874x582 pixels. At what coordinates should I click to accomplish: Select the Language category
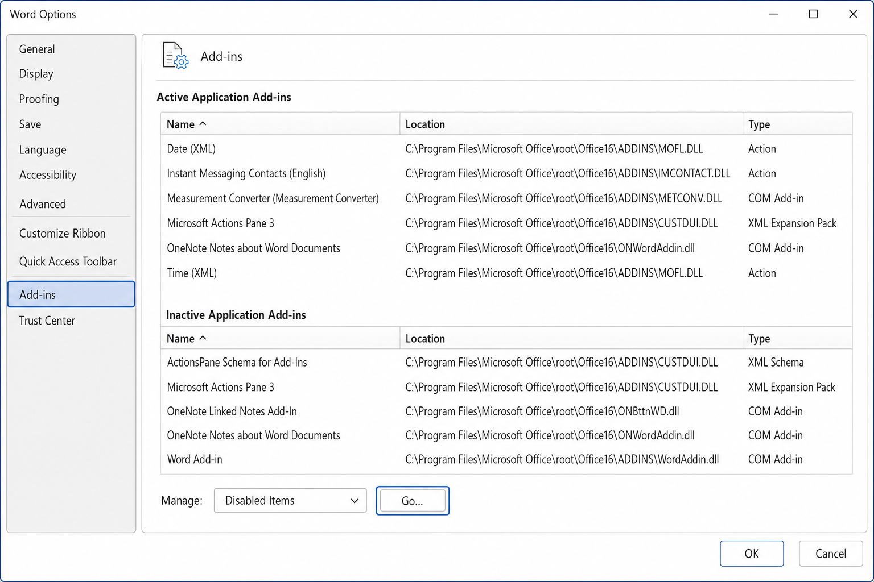43,150
